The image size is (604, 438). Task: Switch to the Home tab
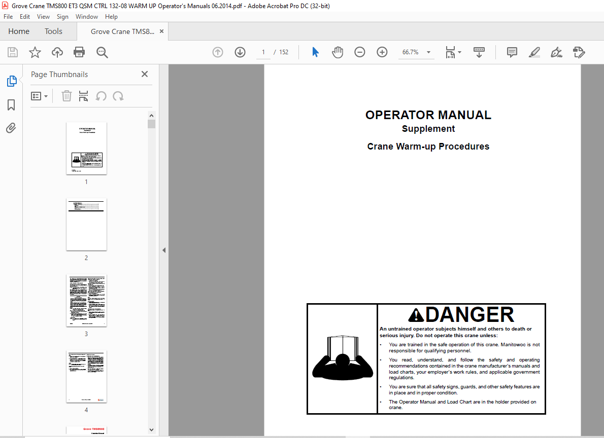point(19,31)
